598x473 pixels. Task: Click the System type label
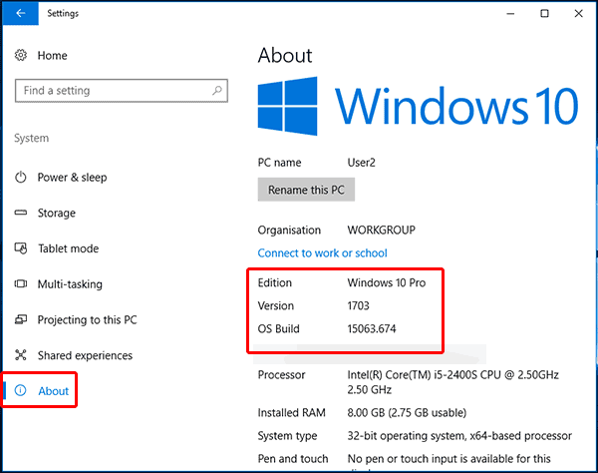click(x=287, y=436)
